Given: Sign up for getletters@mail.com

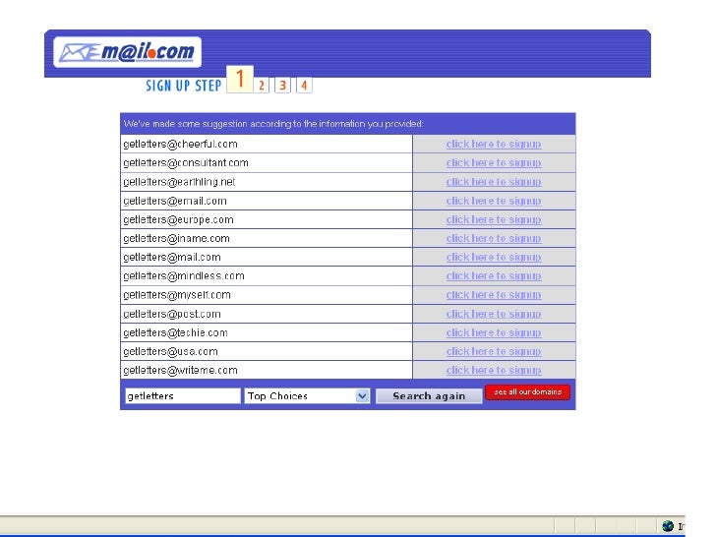Looking at the screenshot, I should tap(494, 257).
